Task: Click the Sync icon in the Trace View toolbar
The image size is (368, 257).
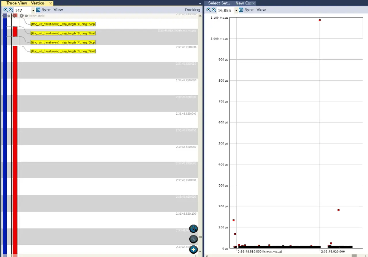Action: 38,10
